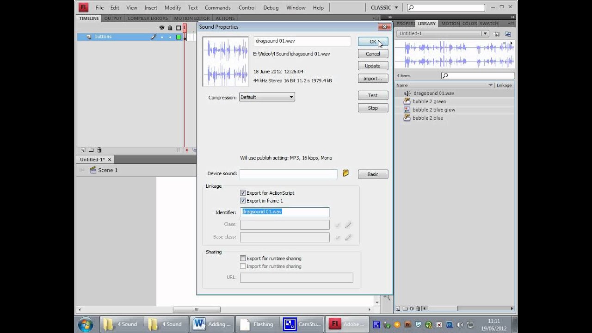Click the Identifier text field
Screen dimensions: 592x333
click(285, 212)
